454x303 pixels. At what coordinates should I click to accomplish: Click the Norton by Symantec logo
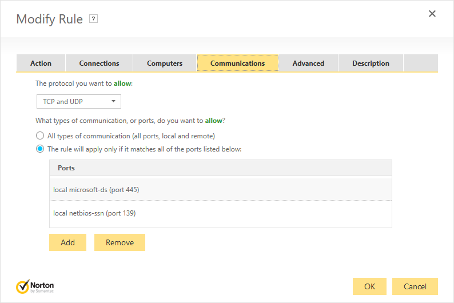(x=35, y=286)
